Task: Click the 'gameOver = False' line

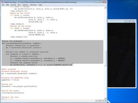Action: pos(10,80)
